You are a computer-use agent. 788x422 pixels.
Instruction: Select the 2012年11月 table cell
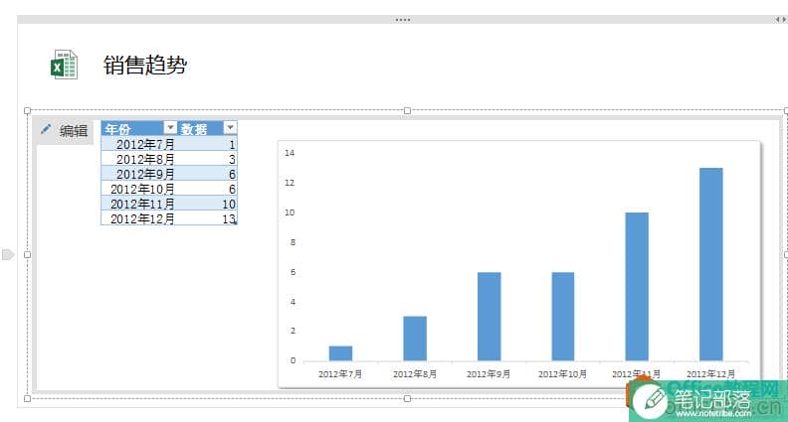click(x=139, y=205)
